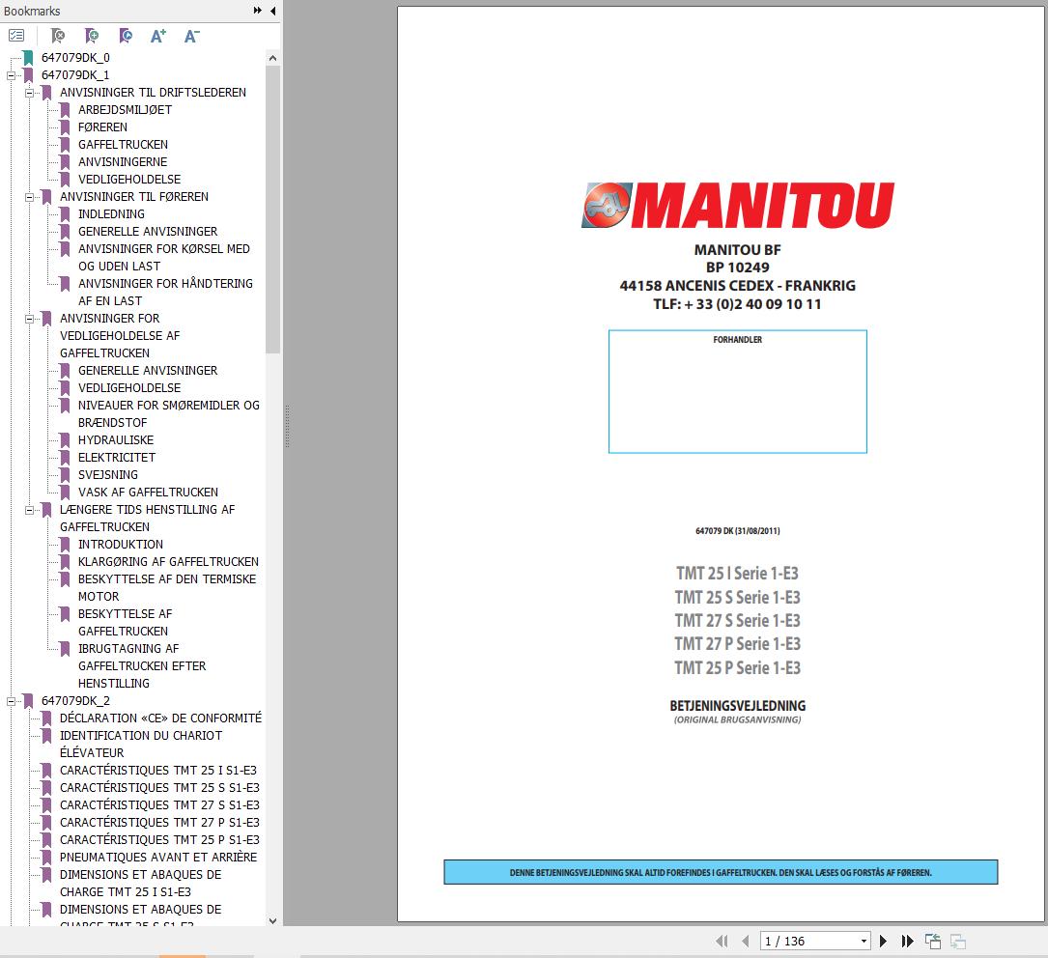Open CARACTÉRISTIQUES TMT 27 P S1-E3 bookmark

click(x=159, y=822)
